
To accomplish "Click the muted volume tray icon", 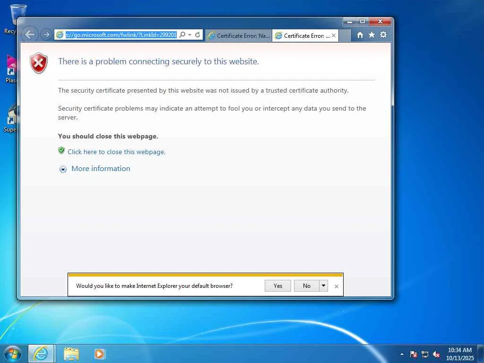I will (436, 354).
